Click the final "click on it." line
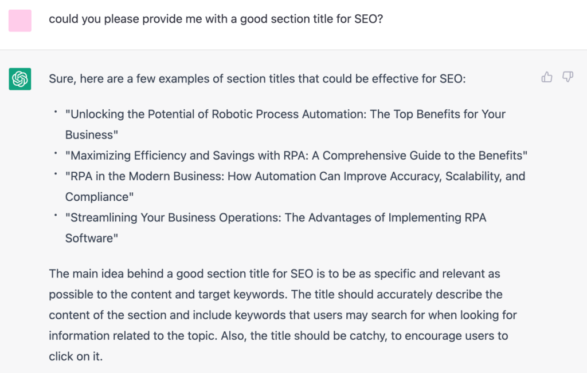587x373 pixels. [76, 356]
